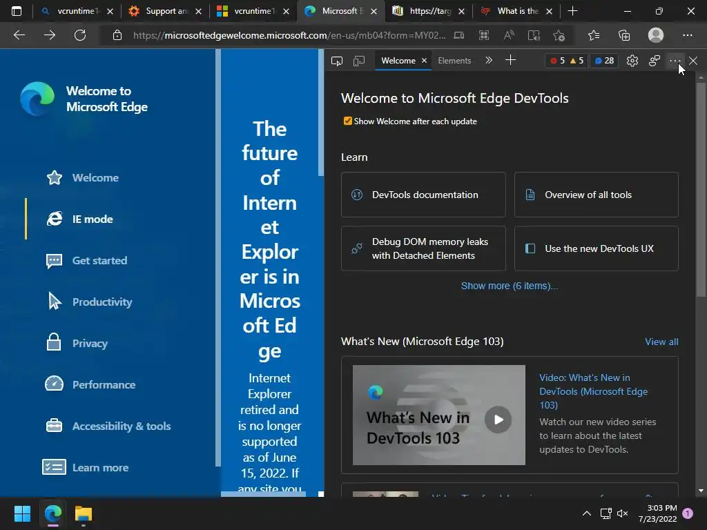The image size is (707, 530).
Task: Open the 28 issues counter
Action: 604,61
